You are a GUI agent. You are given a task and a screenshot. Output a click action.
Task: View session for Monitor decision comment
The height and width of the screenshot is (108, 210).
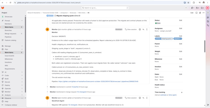pos(131,30)
